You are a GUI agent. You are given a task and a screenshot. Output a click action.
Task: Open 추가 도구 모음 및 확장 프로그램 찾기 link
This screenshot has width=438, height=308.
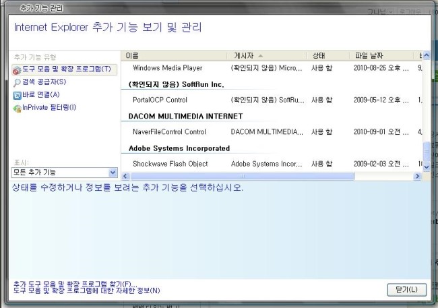(74, 283)
